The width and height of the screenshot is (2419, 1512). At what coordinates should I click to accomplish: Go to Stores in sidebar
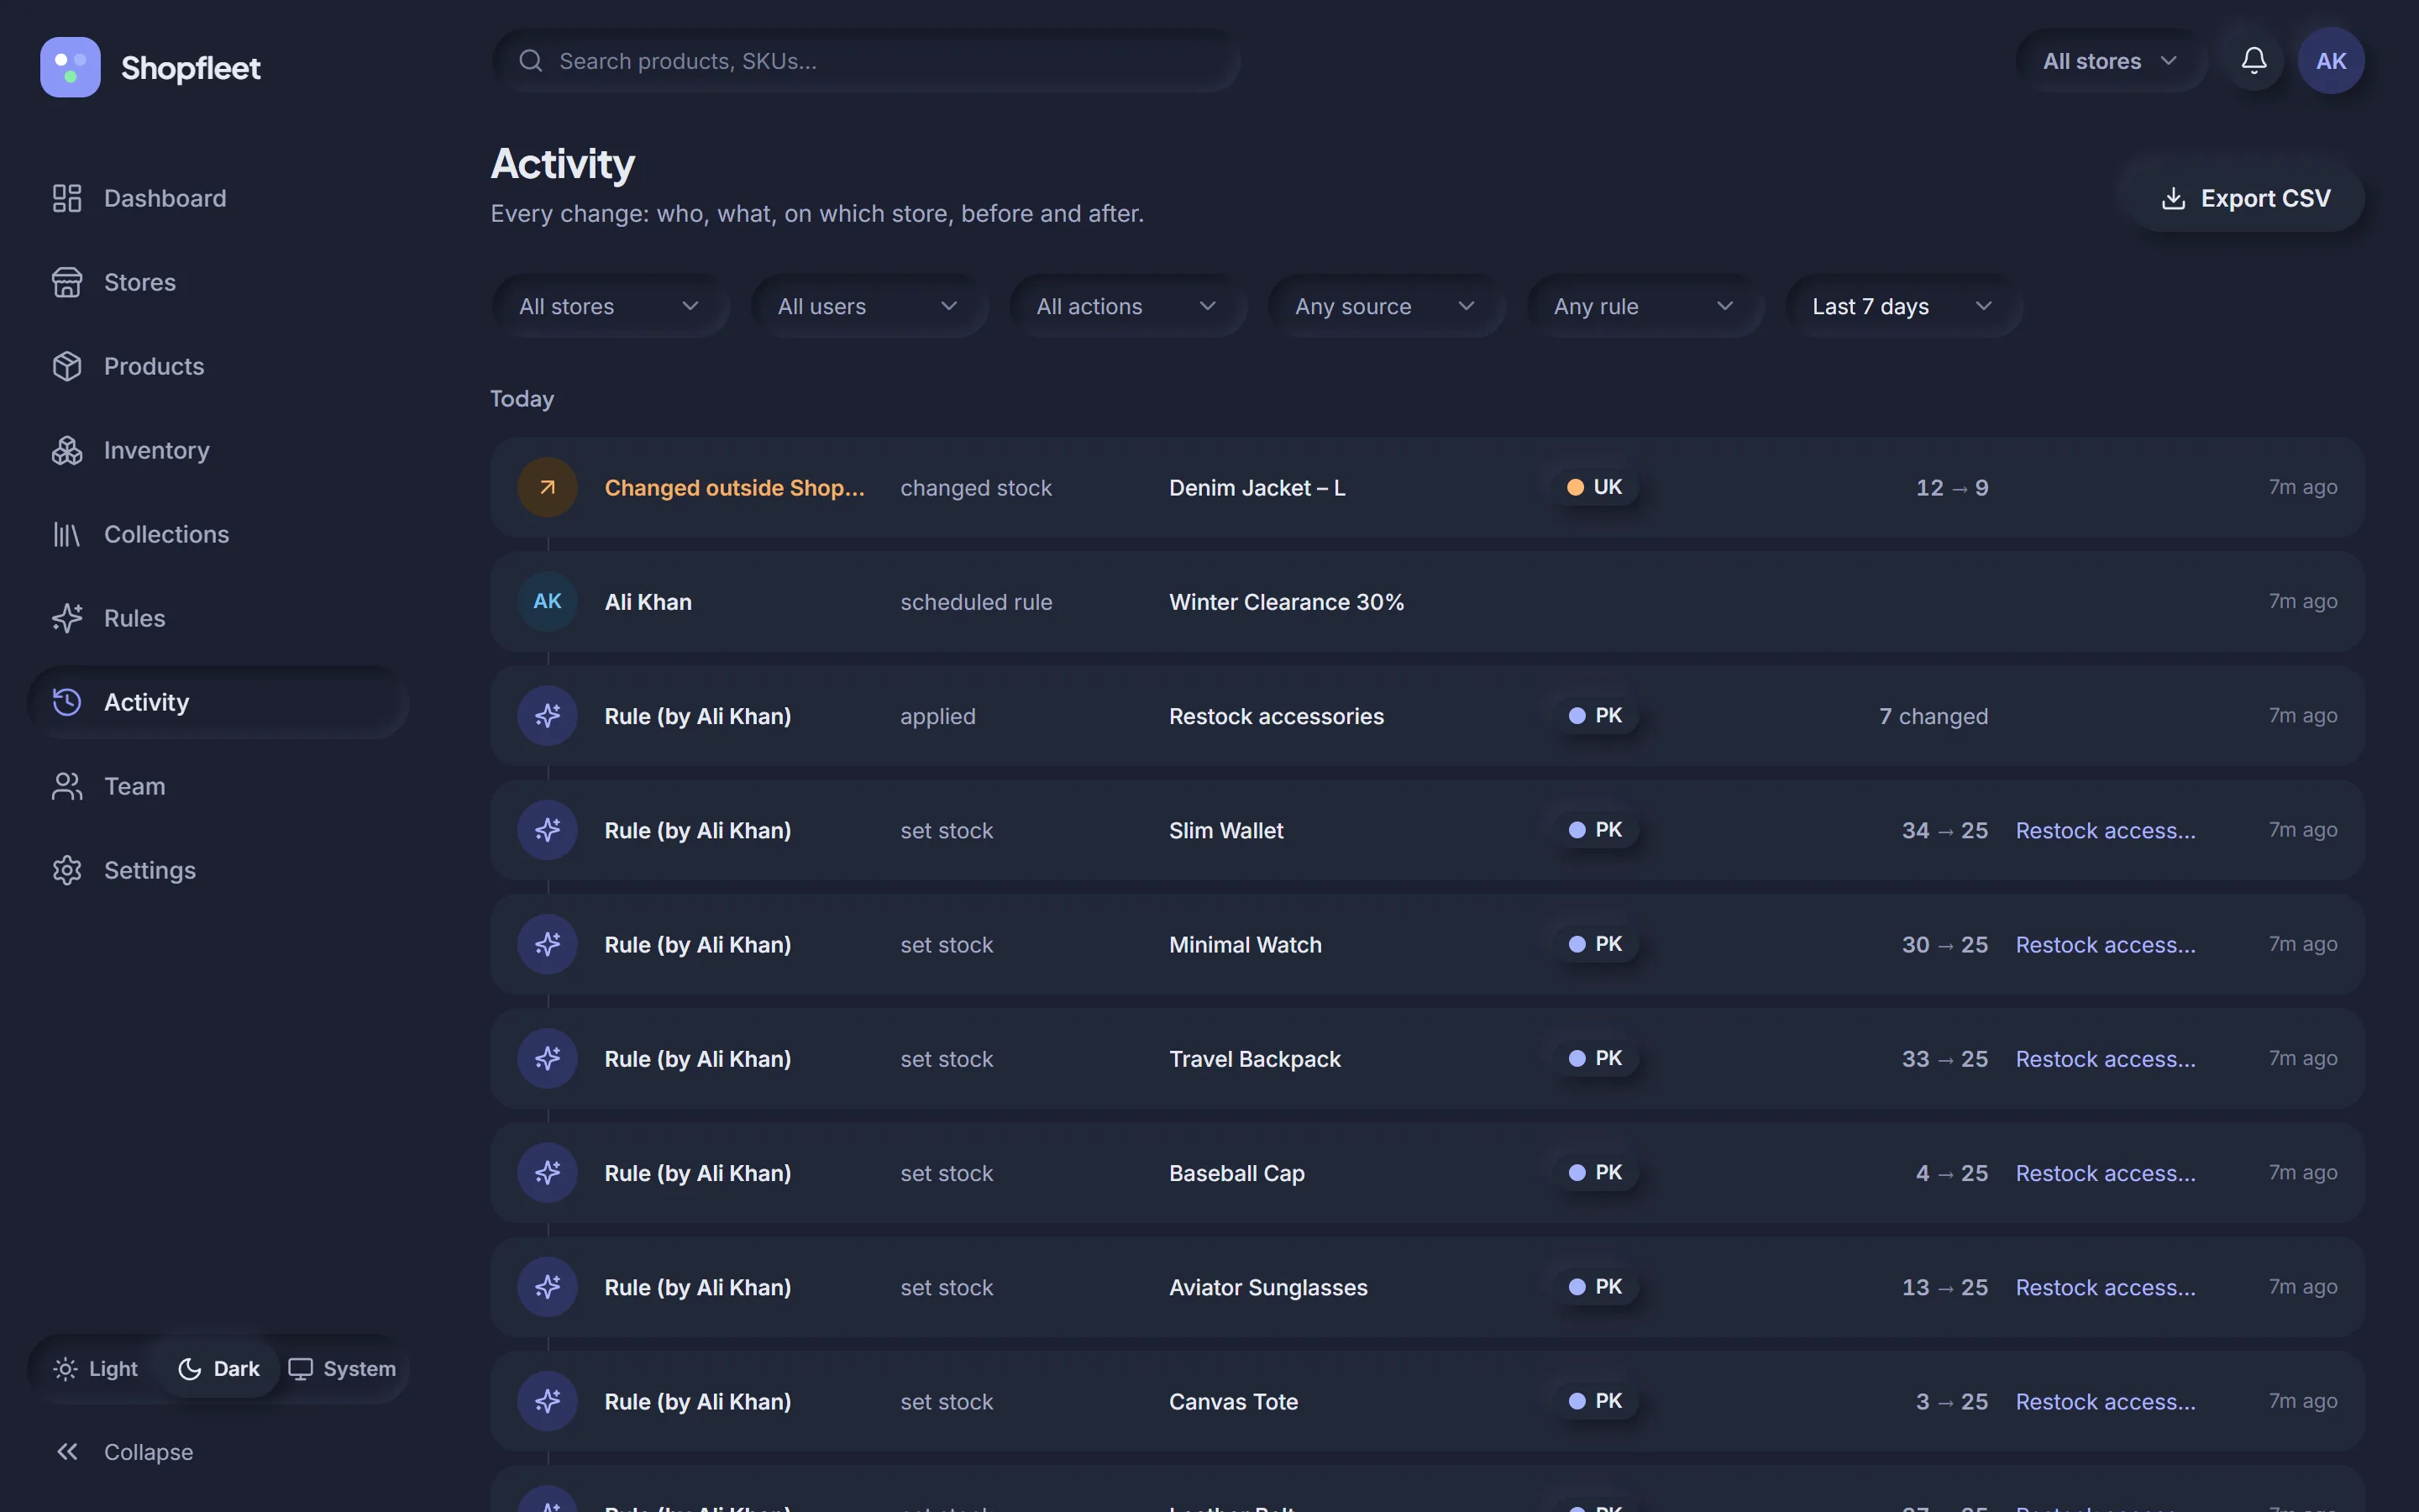218,282
